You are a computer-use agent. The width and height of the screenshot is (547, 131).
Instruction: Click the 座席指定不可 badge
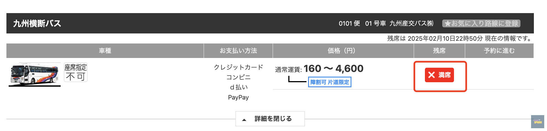click(76, 72)
